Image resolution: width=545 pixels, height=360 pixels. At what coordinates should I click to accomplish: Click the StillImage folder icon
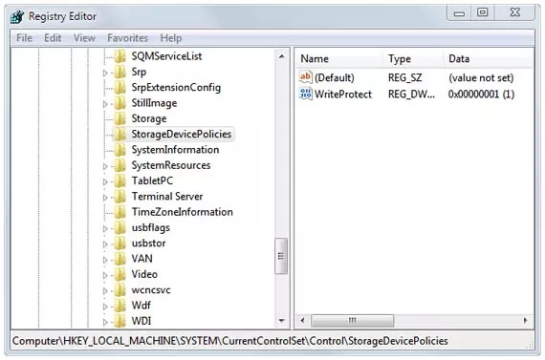120,103
